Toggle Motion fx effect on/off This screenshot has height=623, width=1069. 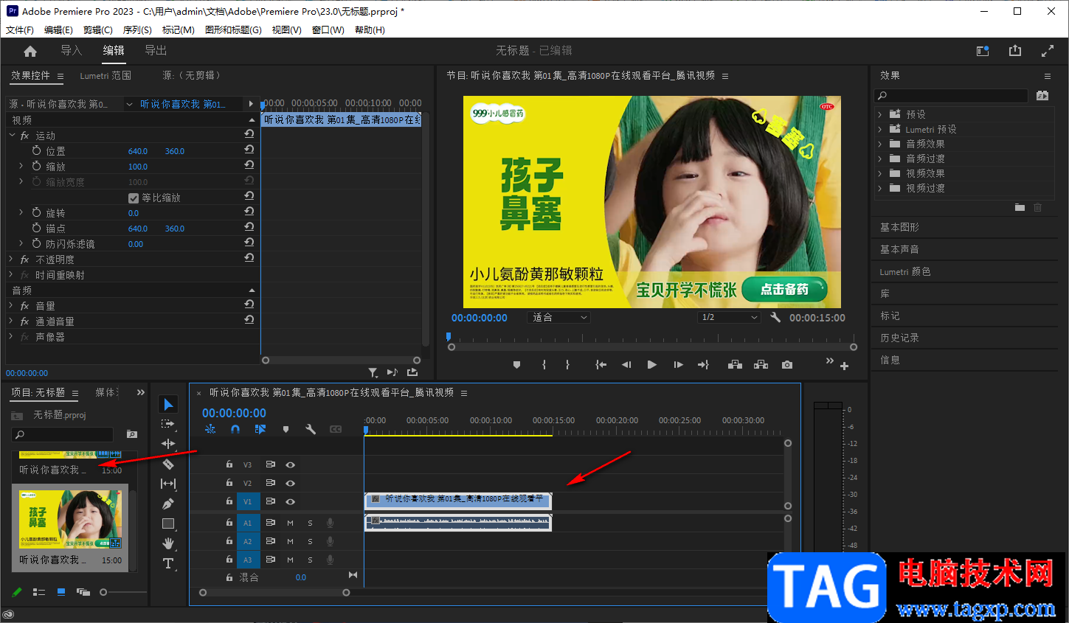pos(24,136)
